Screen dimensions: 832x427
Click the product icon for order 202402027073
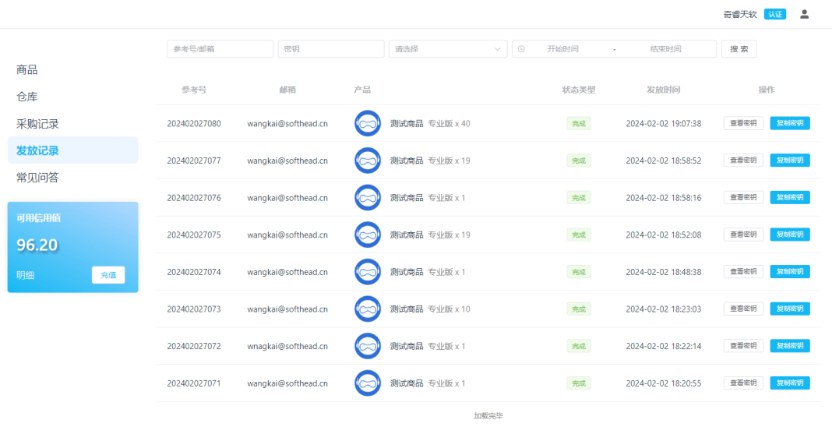coord(368,309)
